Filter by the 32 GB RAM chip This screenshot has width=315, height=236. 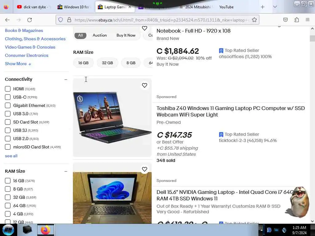[x=107, y=63]
